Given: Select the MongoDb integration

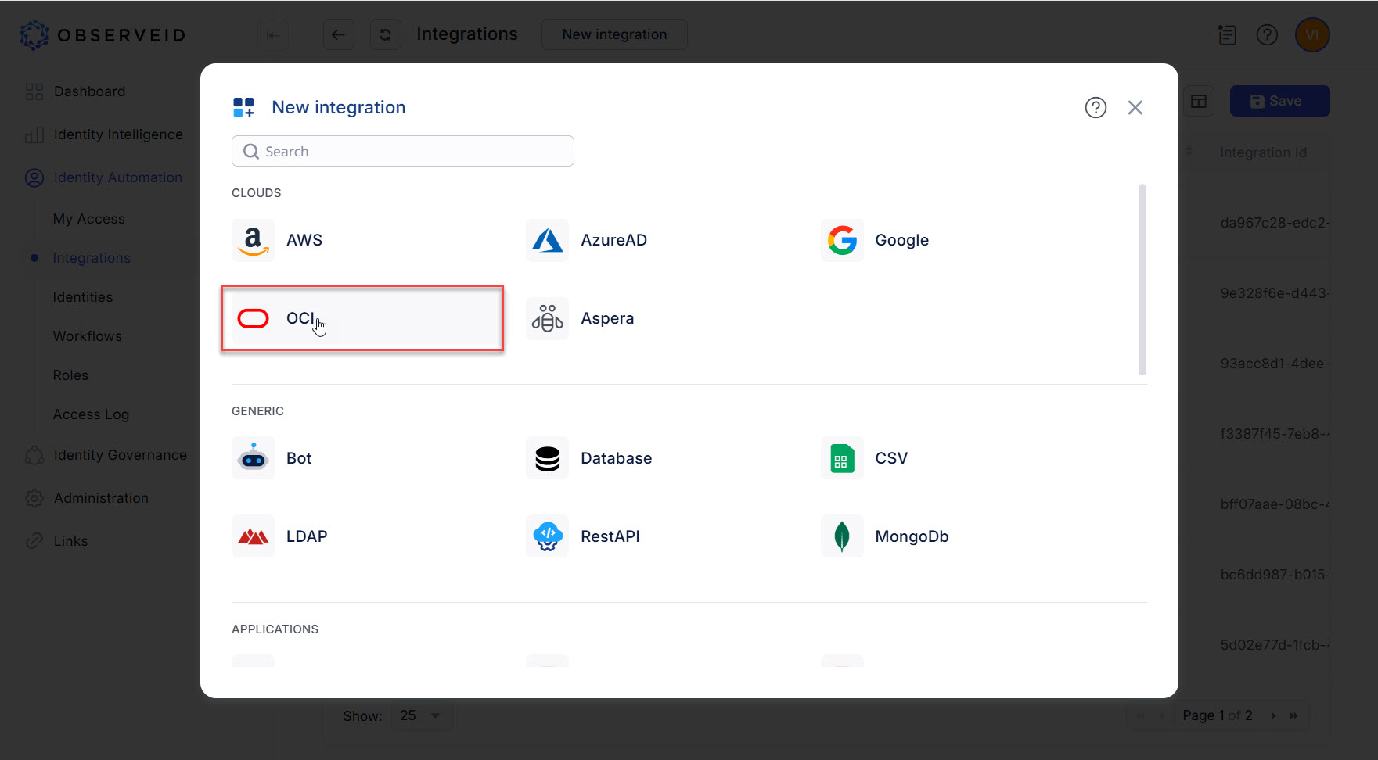Looking at the screenshot, I should [x=912, y=536].
